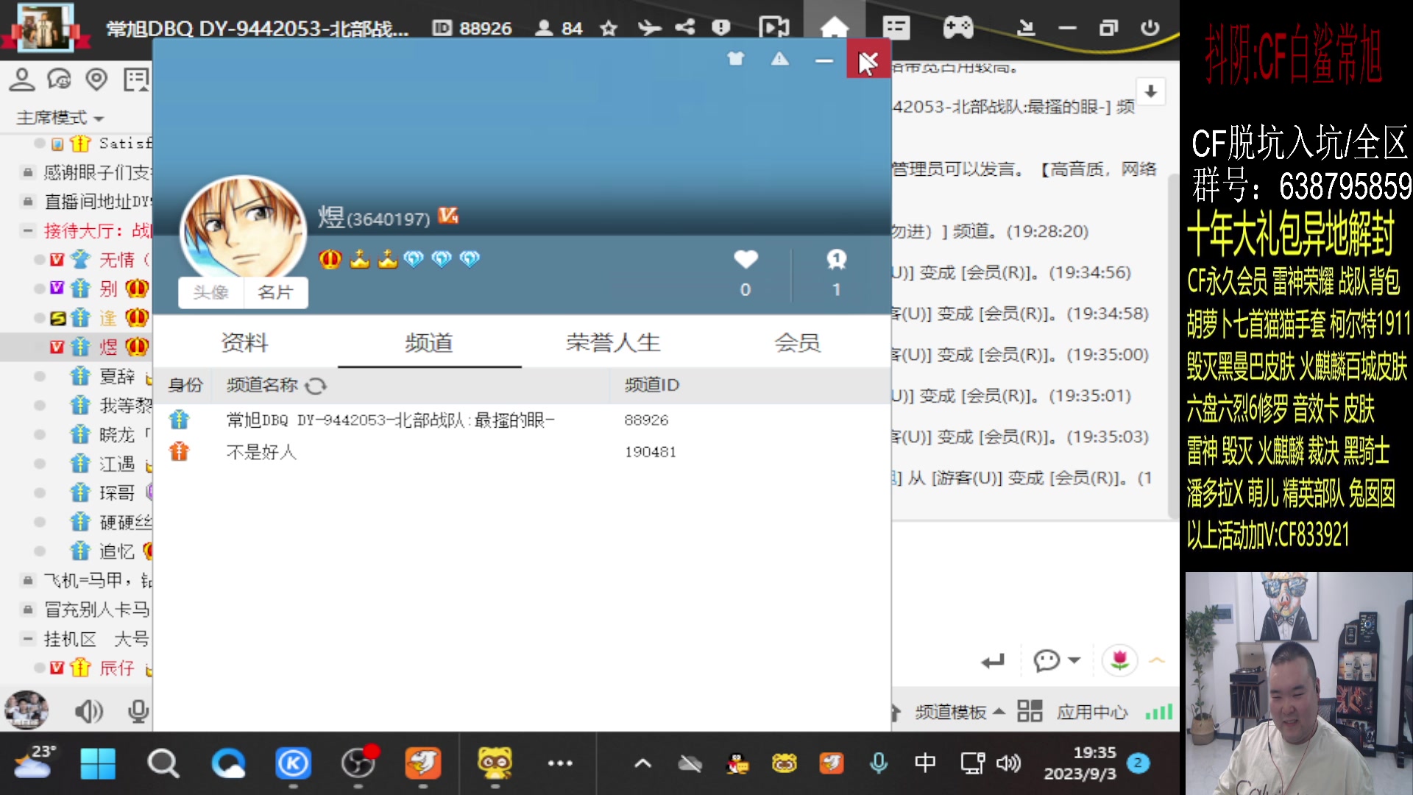This screenshot has height=795, width=1413.
Task: Go to the home icon tab
Action: (835, 28)
